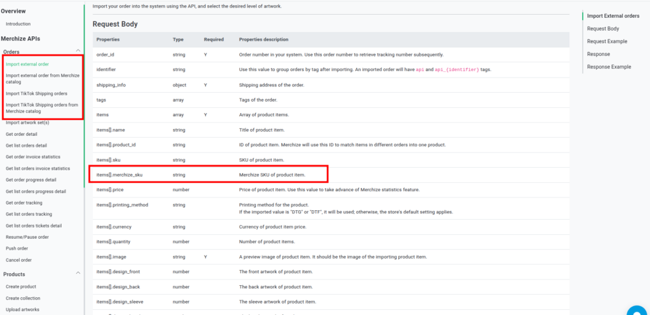This screenshot has width=650, height=315.
Task: Open Create product page
Action: point(21,286)
